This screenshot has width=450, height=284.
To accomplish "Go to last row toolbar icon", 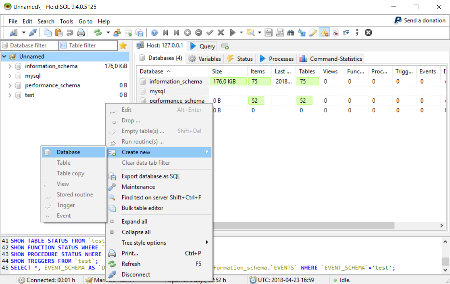I will click(x=177, y=33).
